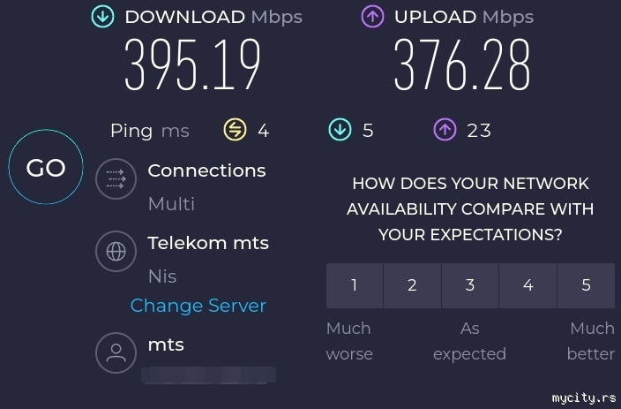Click the yellow idle ping icon
Image resolution: width=621 pixels, height=409 pixels.
click(x=236, y=131)
